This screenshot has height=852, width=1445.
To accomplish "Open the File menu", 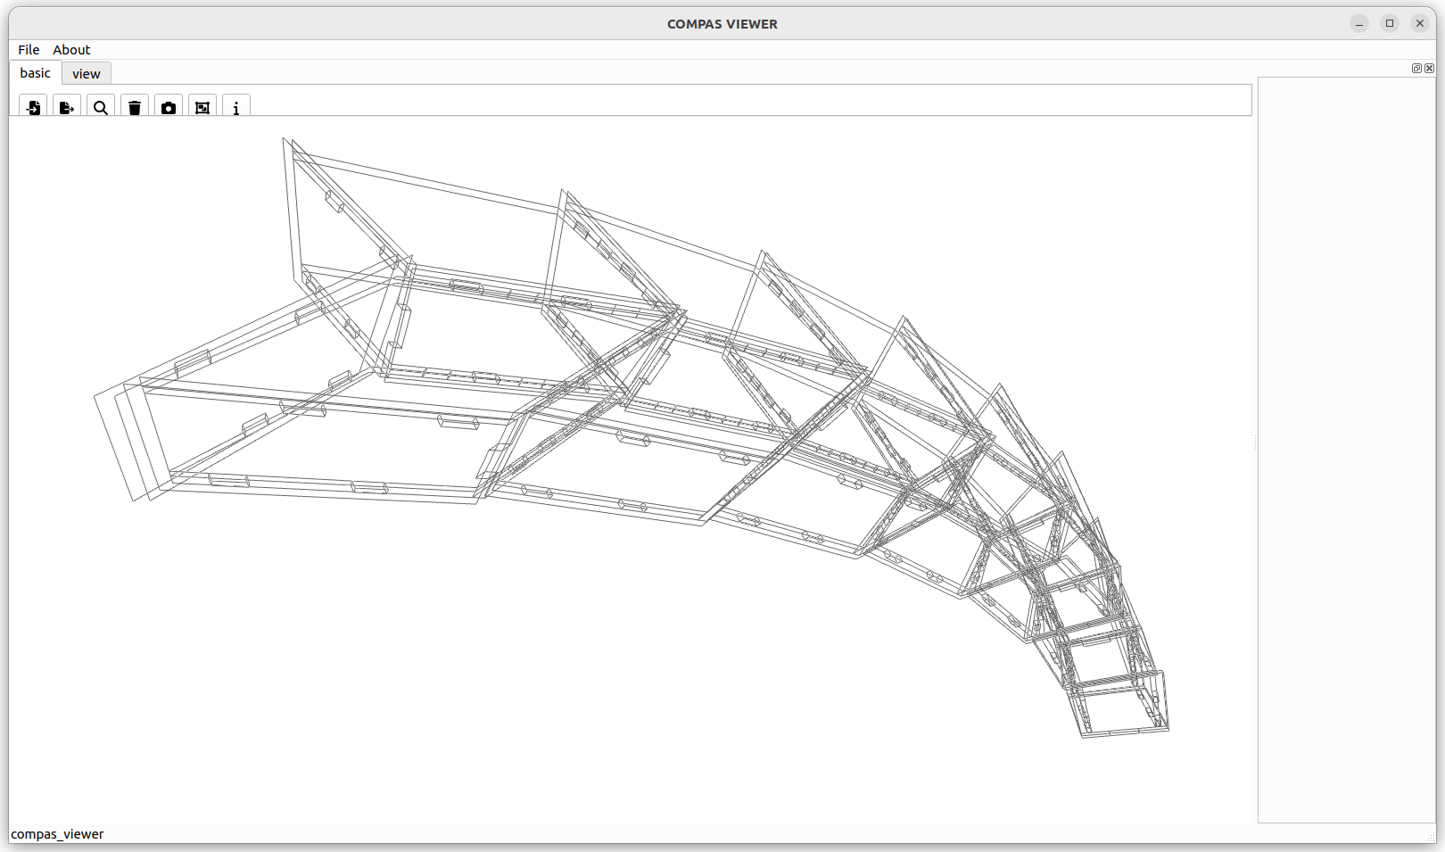I will click(29, 50).
